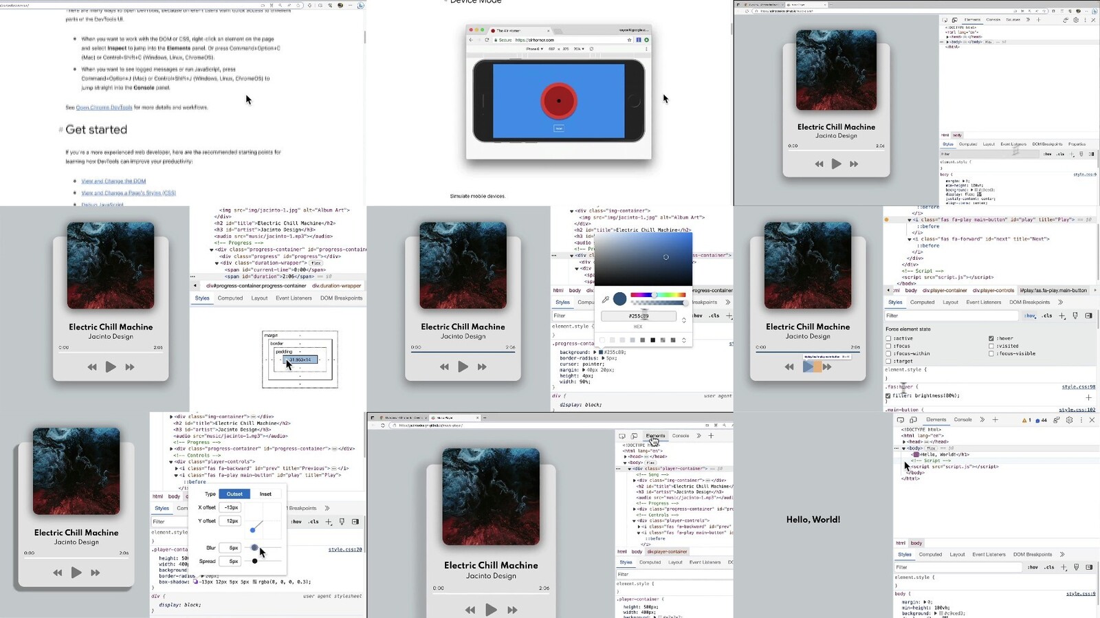Viewport: 1100px width, 618px height.
Task: Collapse the fa-play node highlighted with an orange dot
Action: [x=910, y=220]
